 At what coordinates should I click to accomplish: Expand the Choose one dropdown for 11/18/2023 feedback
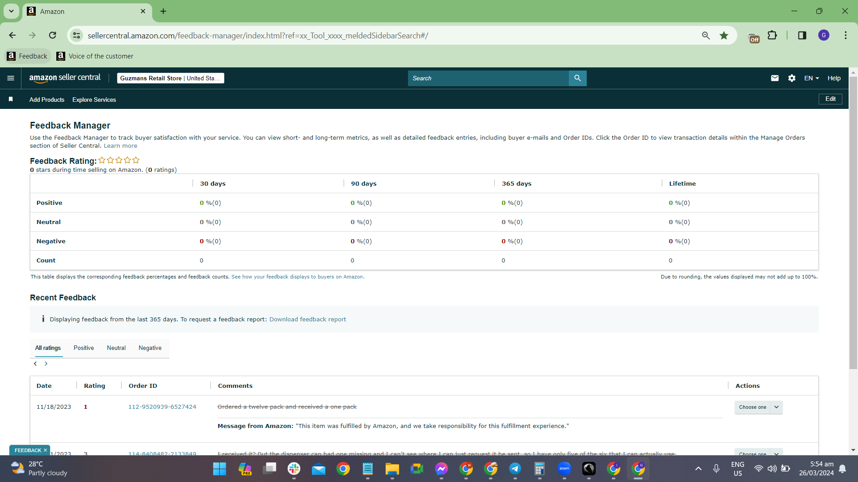click(x=777, y=407)
